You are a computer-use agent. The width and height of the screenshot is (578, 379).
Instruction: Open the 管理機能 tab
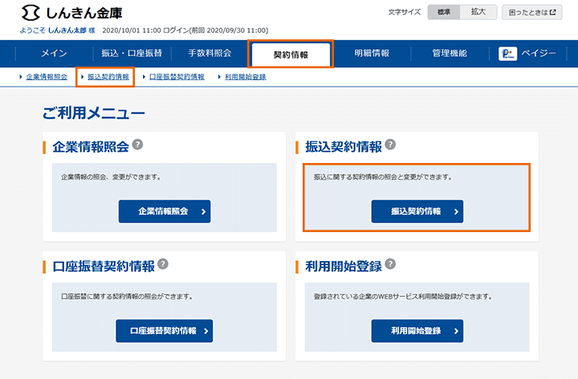[x=448, y=54]
